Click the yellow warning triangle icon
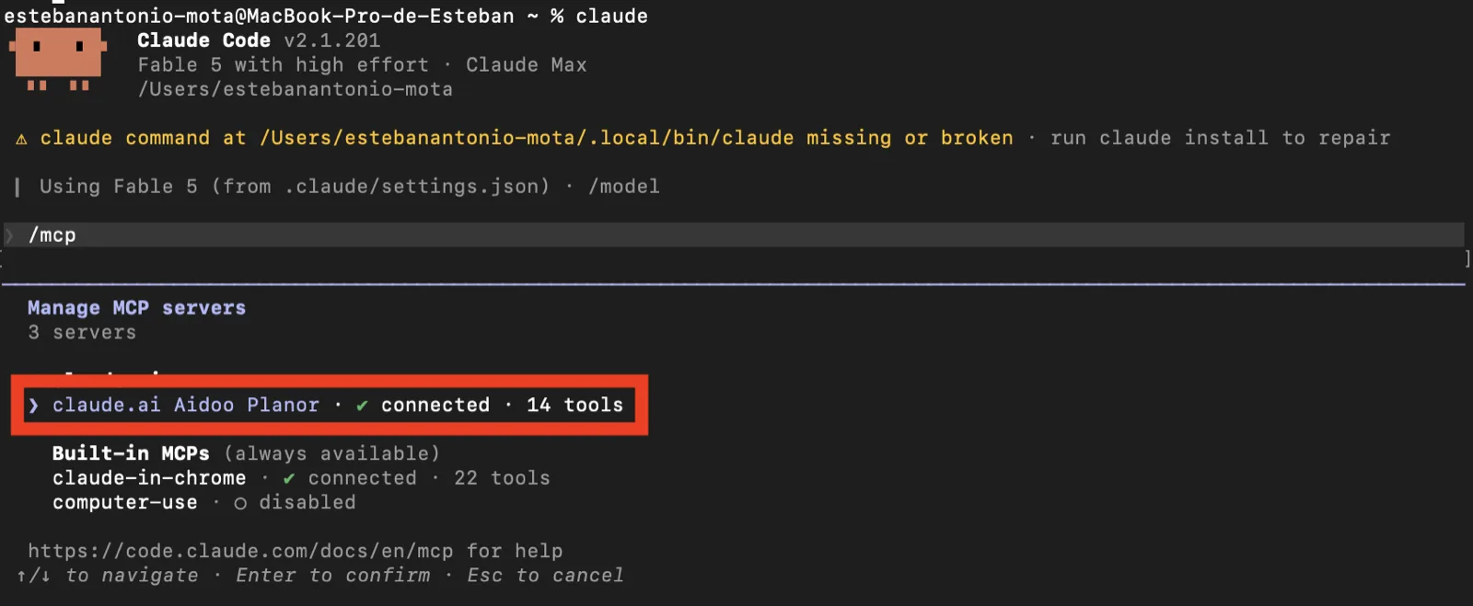 [x=21, y=139]
